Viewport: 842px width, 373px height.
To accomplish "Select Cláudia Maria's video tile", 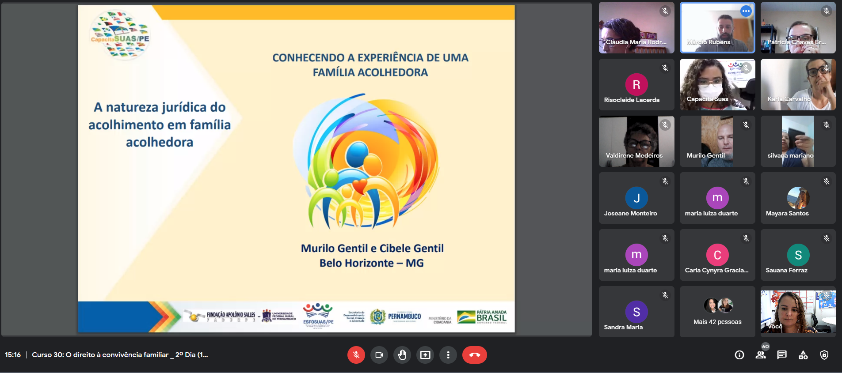I will 636,27.
